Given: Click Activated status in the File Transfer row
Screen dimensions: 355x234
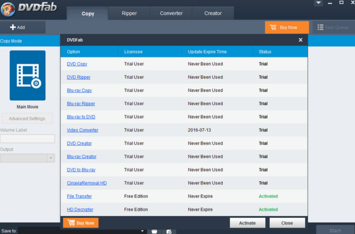Looking at the screenshot, I should click(x=268, y=196).
